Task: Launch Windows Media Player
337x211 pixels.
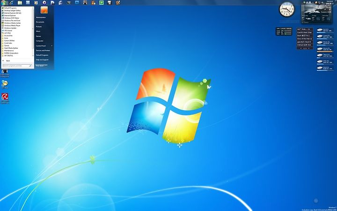Action: 12,25
